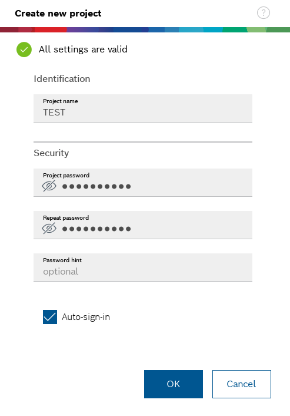Uncheck the Auto-sign-in checkbox

(50, 317)
